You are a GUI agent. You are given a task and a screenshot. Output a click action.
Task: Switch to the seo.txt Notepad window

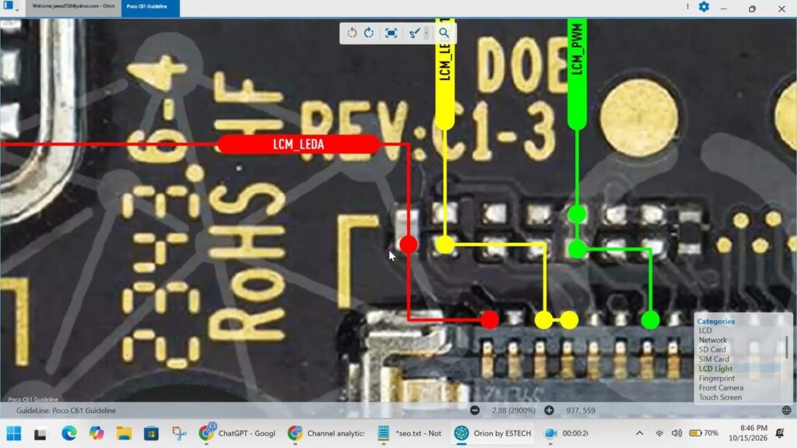coord(409,433)
